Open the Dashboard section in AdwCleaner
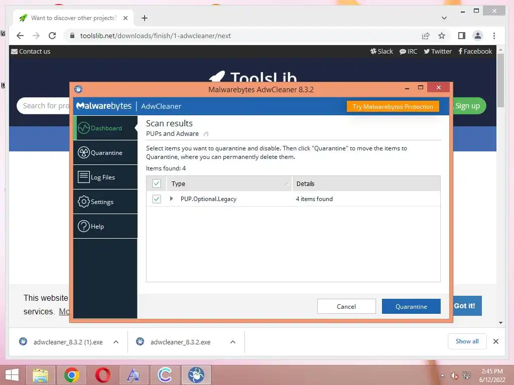This screenshot has height=385, width=514. click(105, 128)
